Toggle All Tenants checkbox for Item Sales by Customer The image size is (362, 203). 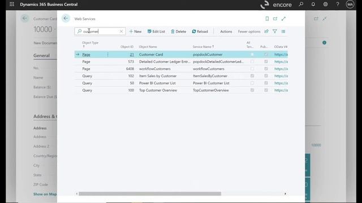pyautogui.click(x=252, y=76)
